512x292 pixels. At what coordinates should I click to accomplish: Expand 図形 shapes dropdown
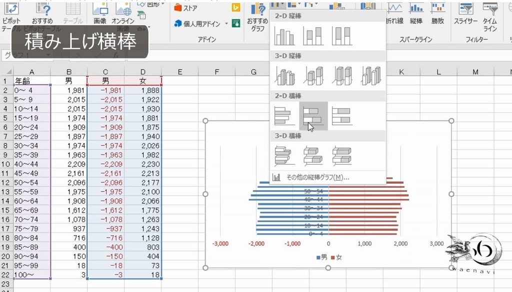(162, 4)
